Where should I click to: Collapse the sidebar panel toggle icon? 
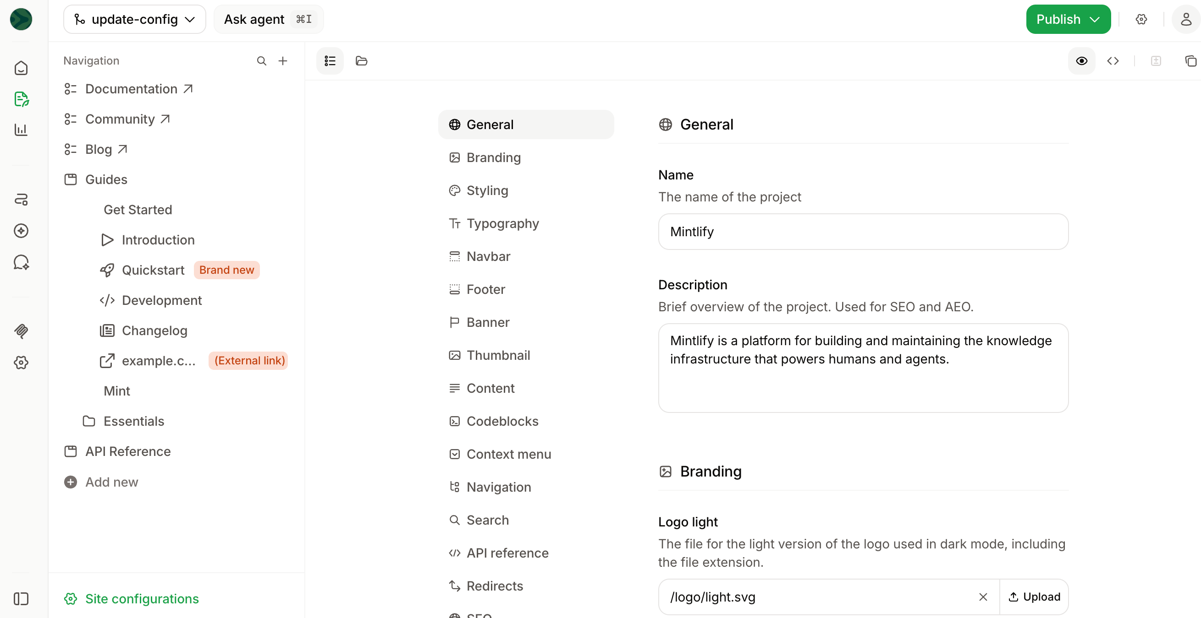(21, 598)
